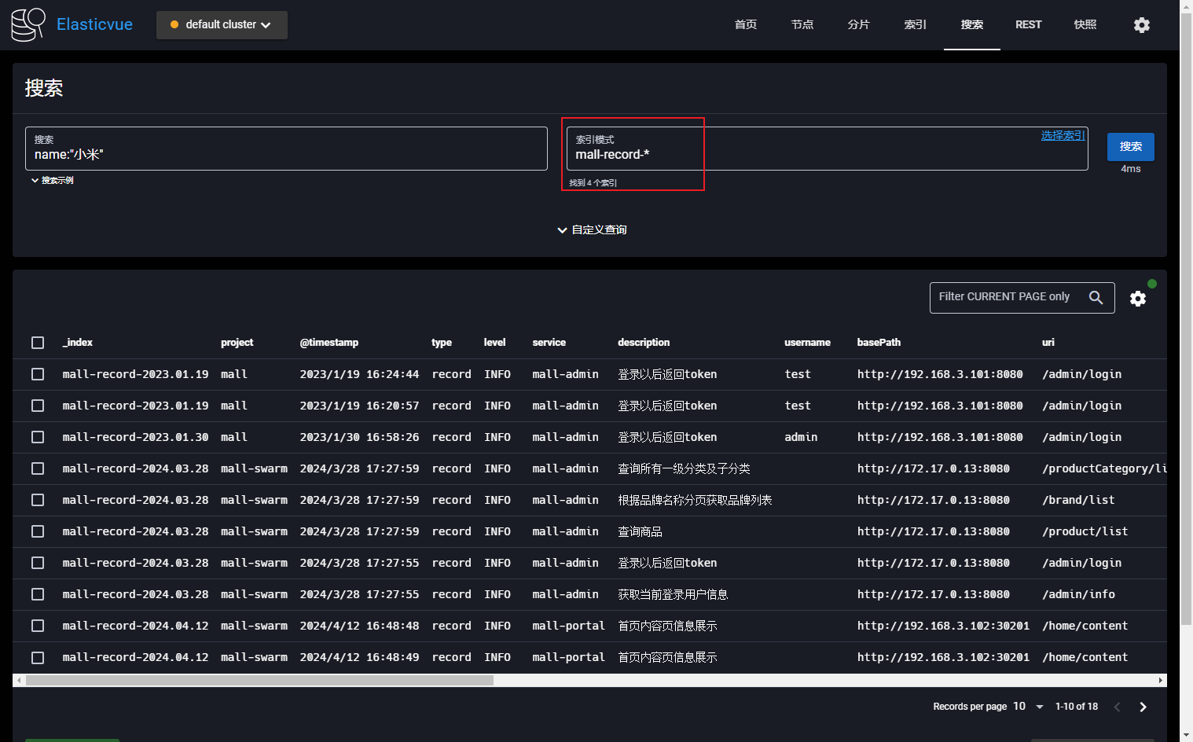Click the previous page arrow
This screenshot has height=742, width=1193.
[x=1117, y=707]
